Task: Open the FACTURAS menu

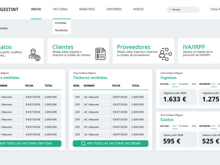Action: pyautogui.click(x=60, y=9)
